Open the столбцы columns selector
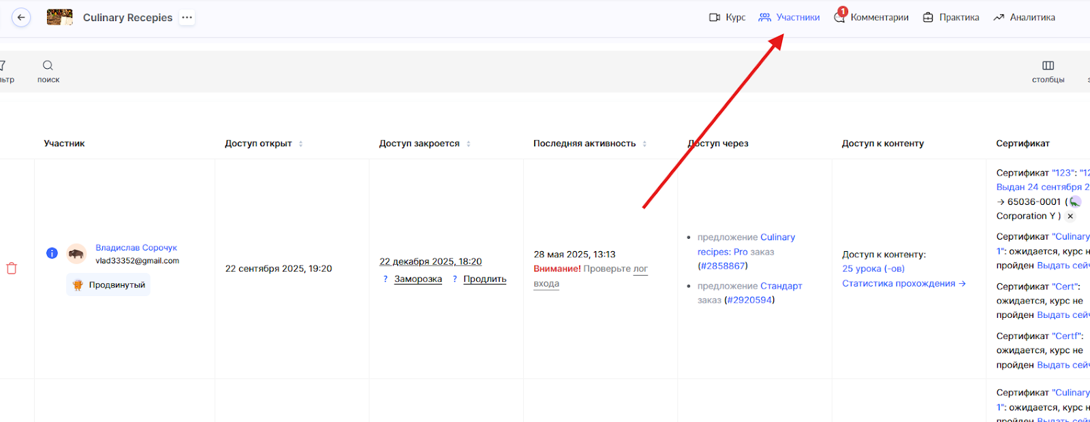Screen dimensions: 1090x422 pos(1048,66)
